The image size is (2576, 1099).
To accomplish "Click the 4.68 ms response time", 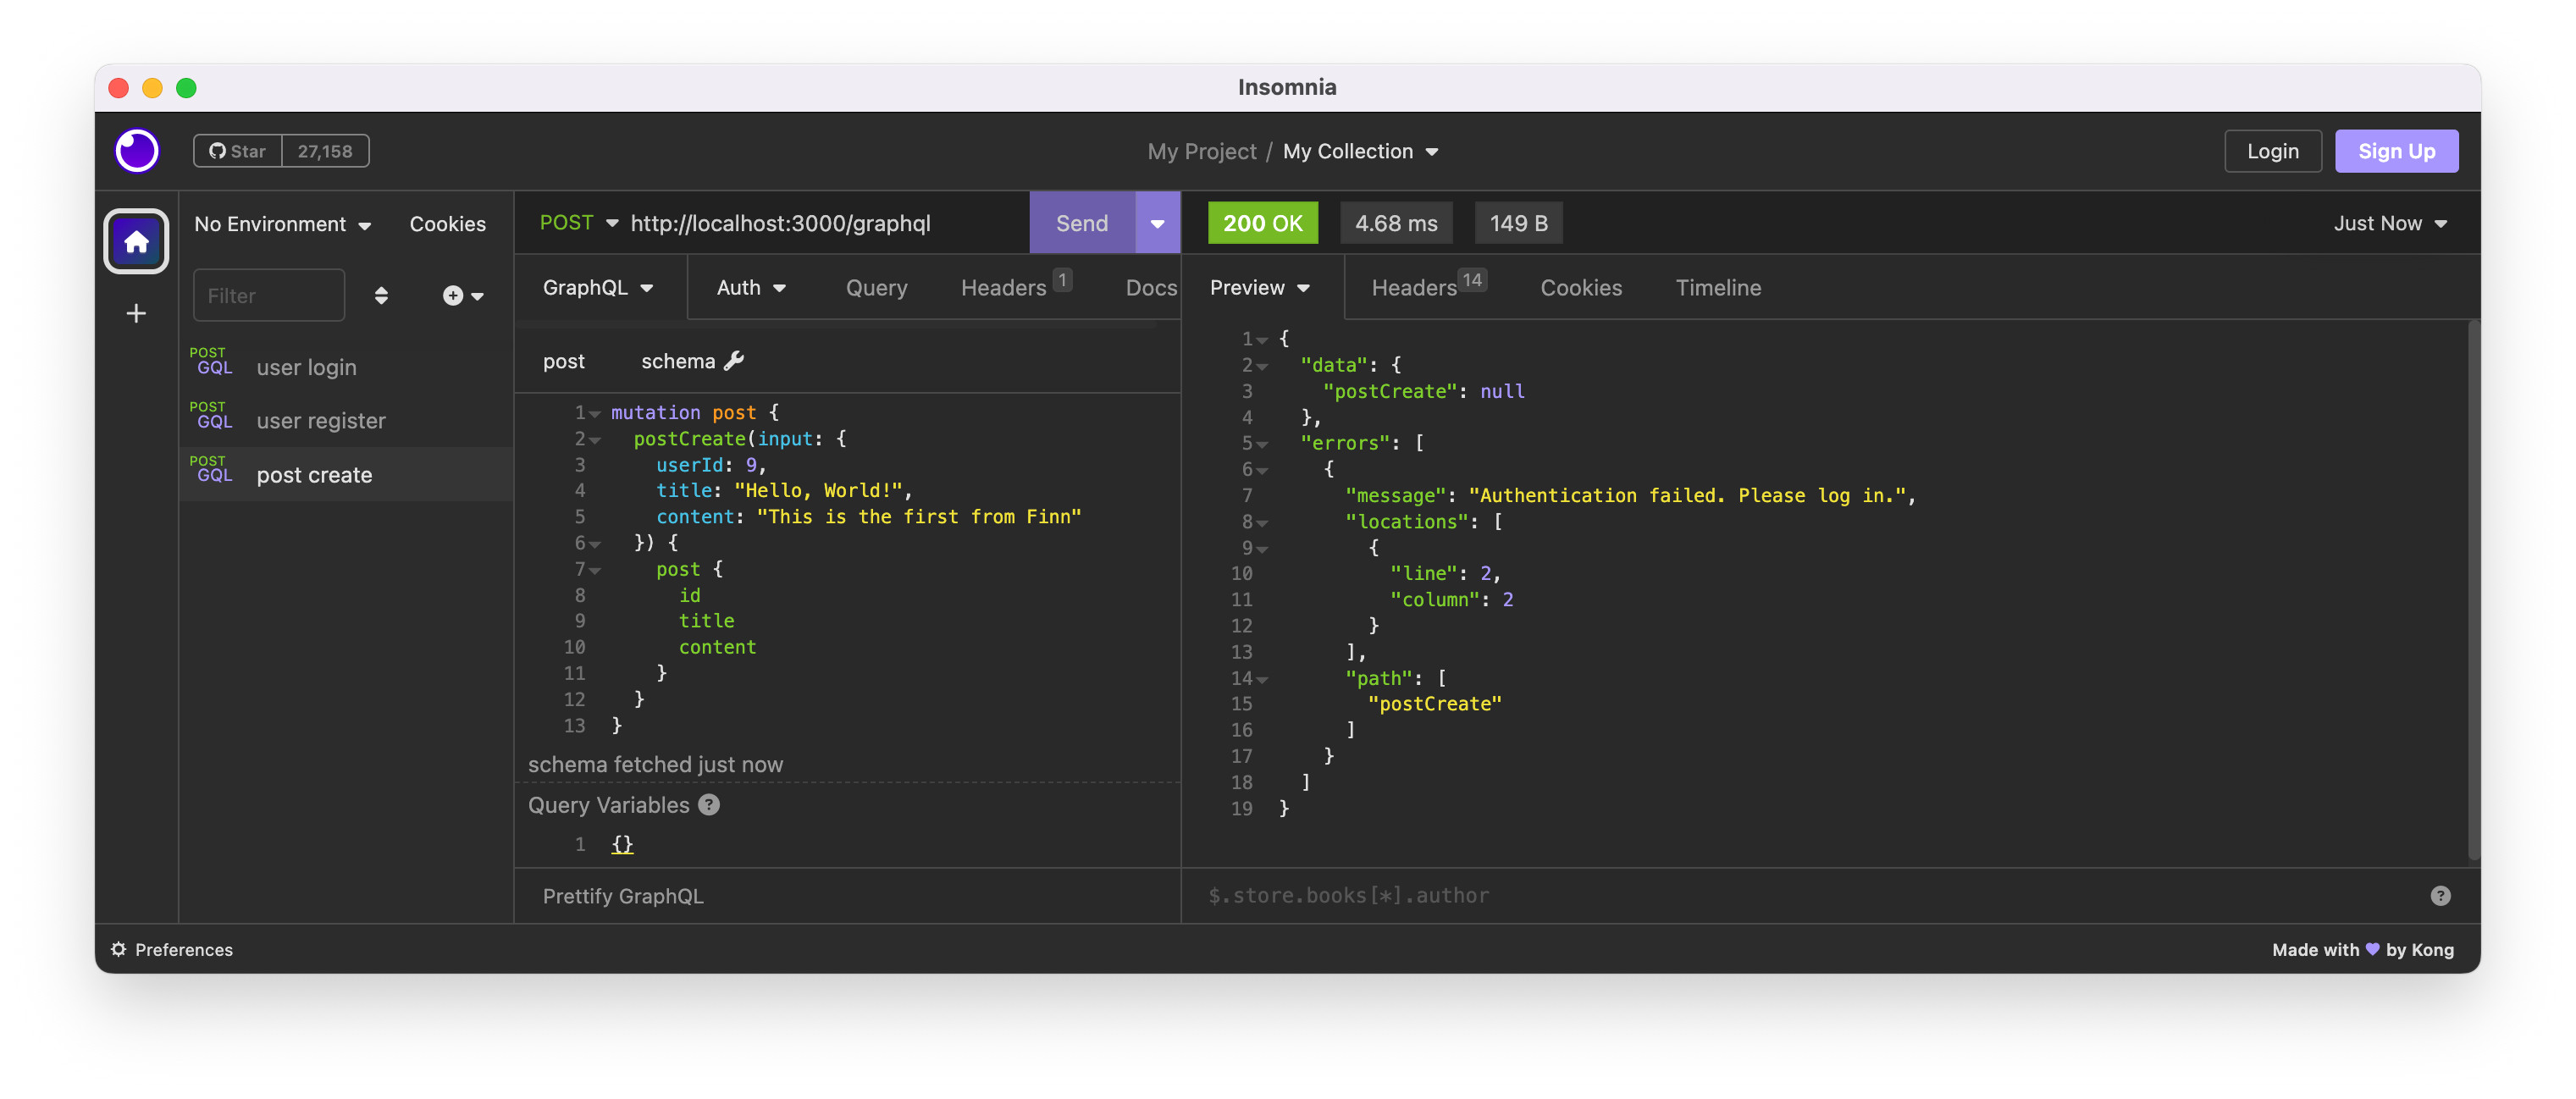I will (1395, 223).
